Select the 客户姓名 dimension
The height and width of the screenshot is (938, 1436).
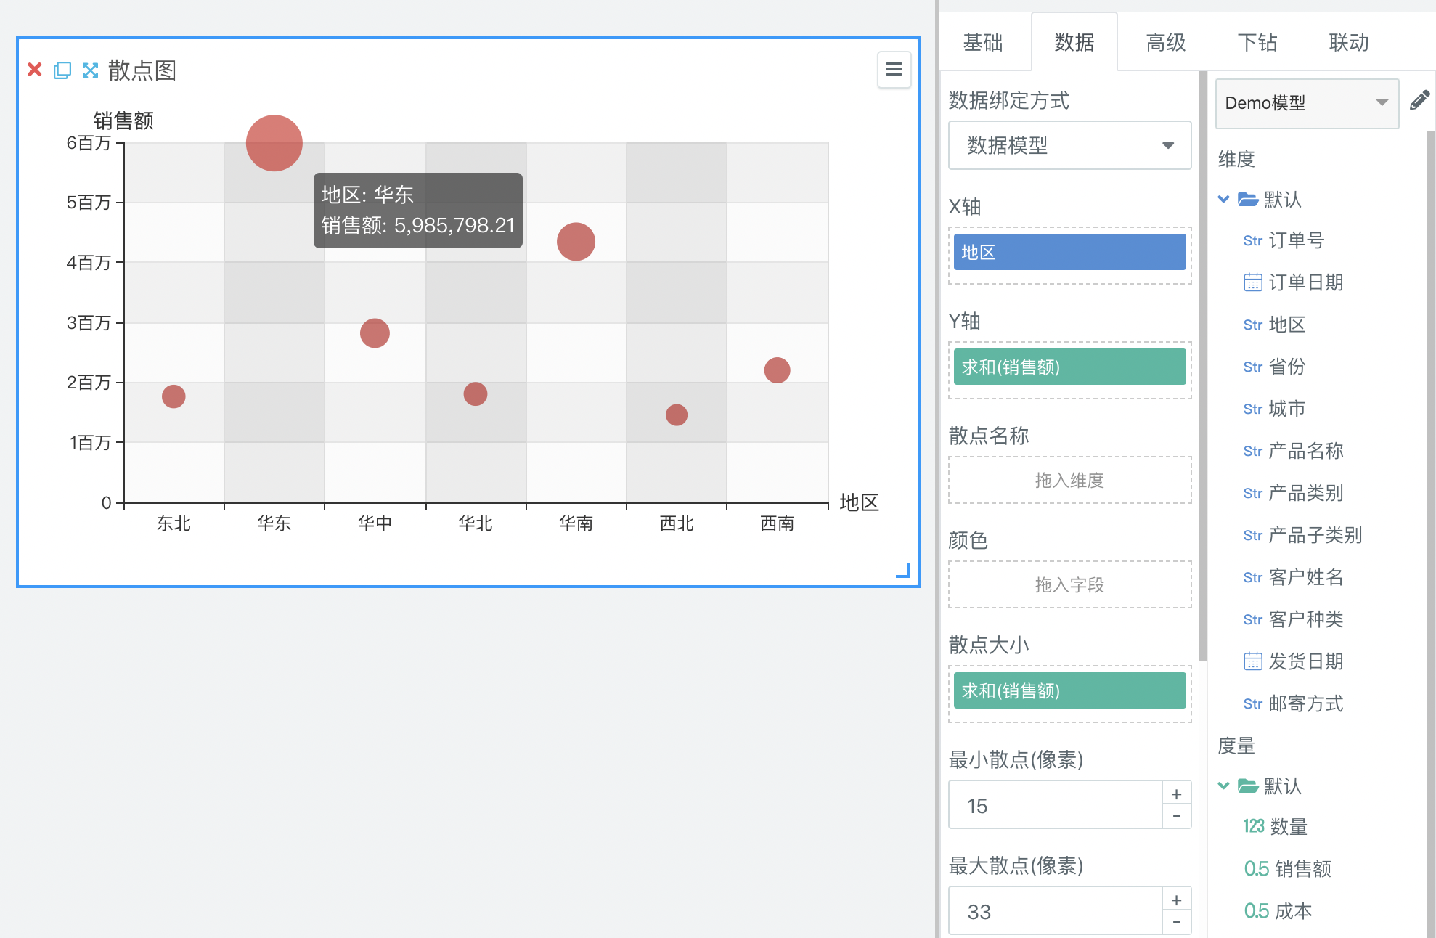(1305, 577)
